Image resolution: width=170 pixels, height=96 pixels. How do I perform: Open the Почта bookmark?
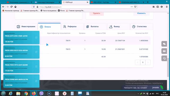[61, 11]
